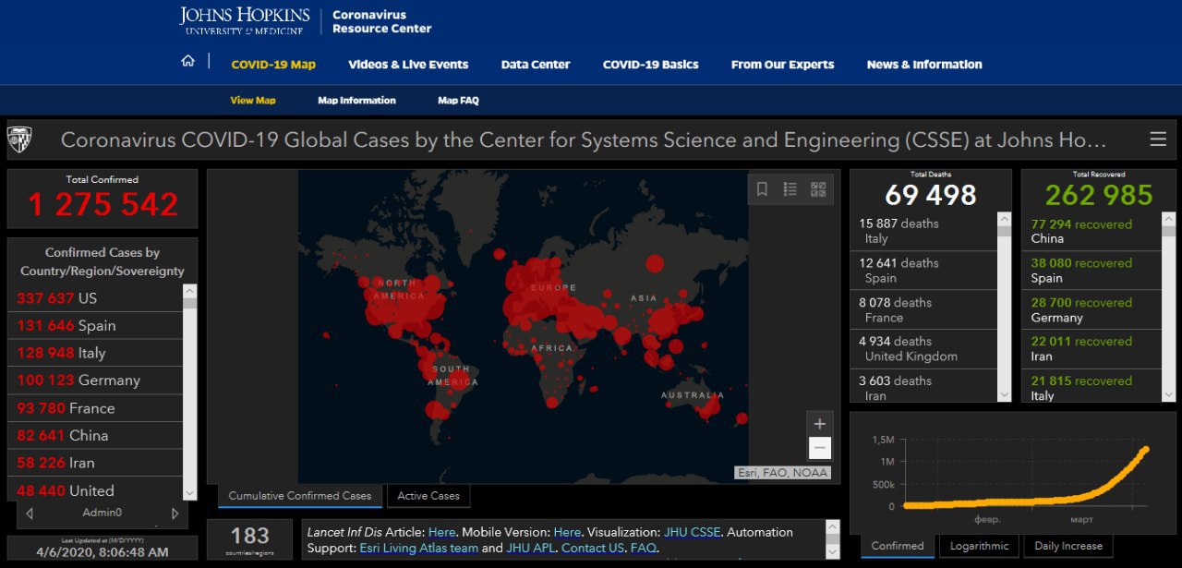Select the 4 934 deaths United Kingdom row
Screen dimensions: 1182x568
pyautogui.click(x=923, y=349)
